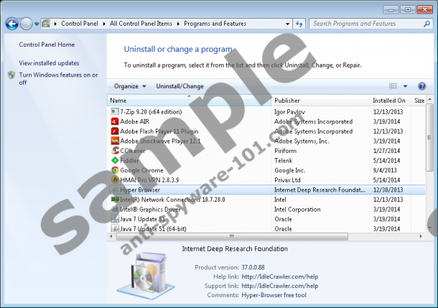
Task: Go to Control Panel Home
Action: click(47, 45)
